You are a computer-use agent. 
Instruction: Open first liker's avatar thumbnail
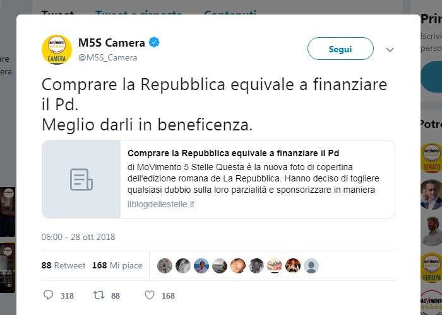165,266
